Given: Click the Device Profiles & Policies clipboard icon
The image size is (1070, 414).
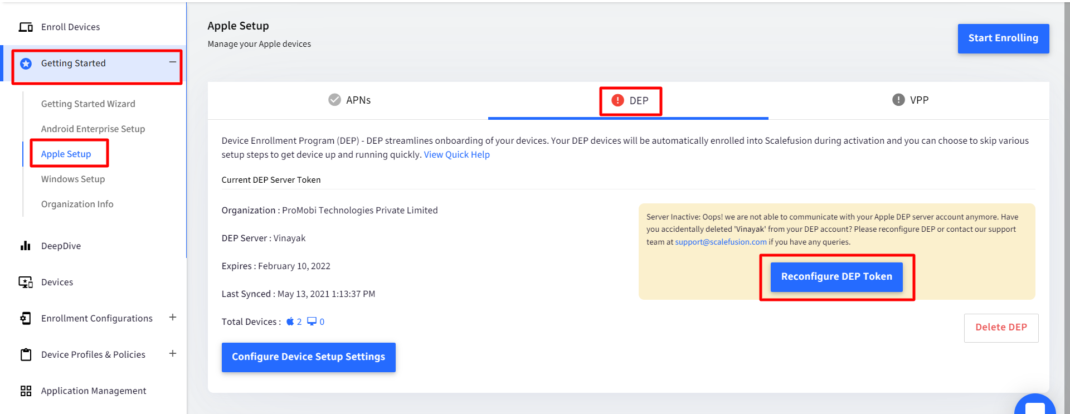Looking at the screenshot, I should 26,354.
